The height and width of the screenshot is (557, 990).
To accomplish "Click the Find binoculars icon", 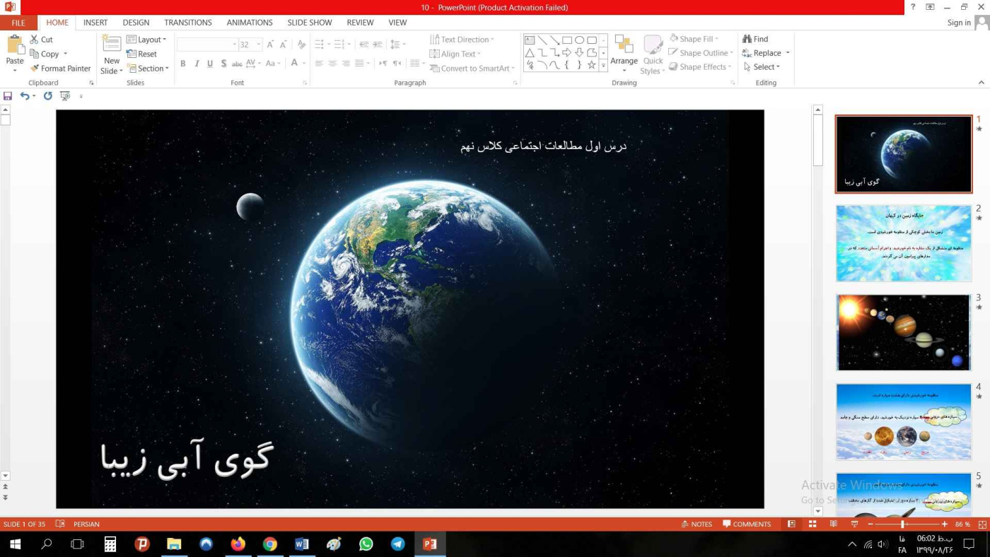I will (747, 40).
